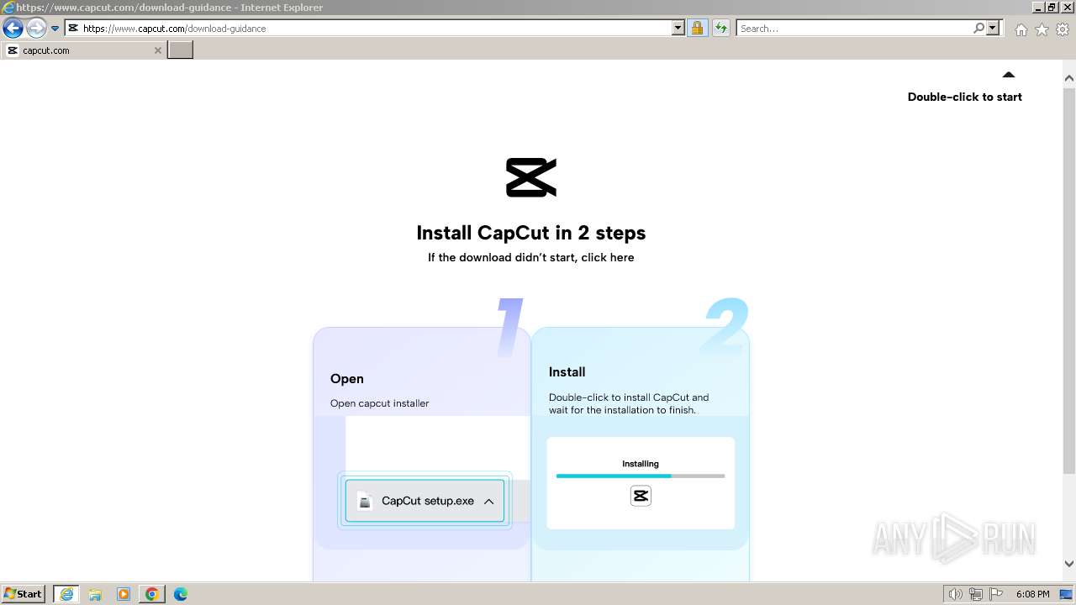Click the network tray icon
1076x605 pixels.
click(x=976, y=594)
